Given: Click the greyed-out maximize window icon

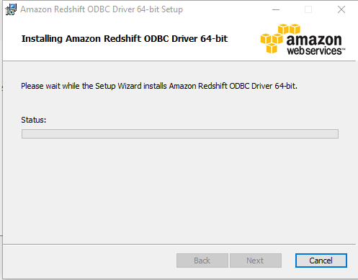Looking at the screenshot, I should point(308,9).
